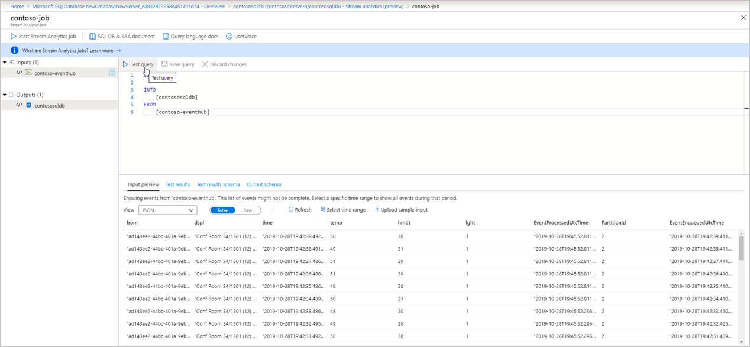
Task: Collapse the Inputs (1) tree section
Action: tap(5, 63)
